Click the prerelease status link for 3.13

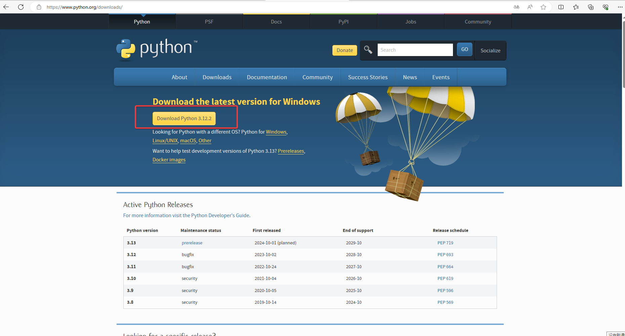(x=192, y=243)
